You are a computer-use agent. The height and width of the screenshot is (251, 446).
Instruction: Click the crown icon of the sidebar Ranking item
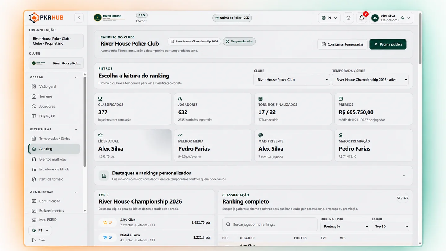34,149
